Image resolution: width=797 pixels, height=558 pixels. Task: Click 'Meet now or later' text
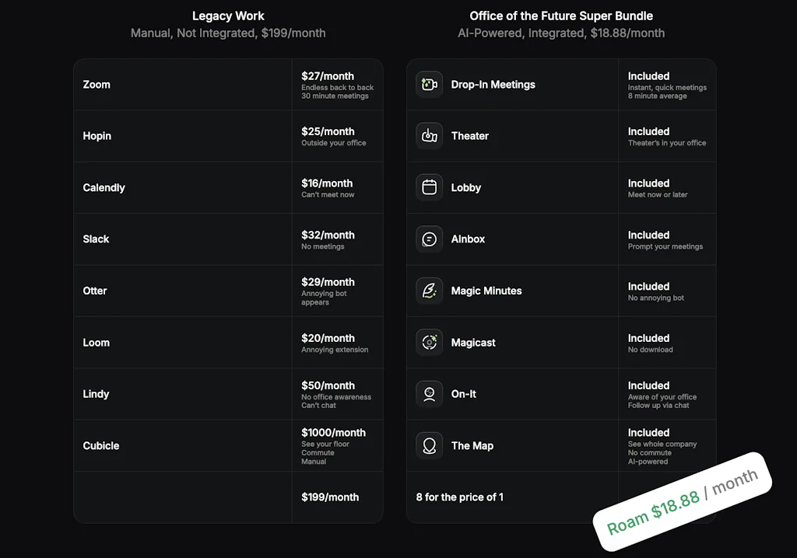658,194
